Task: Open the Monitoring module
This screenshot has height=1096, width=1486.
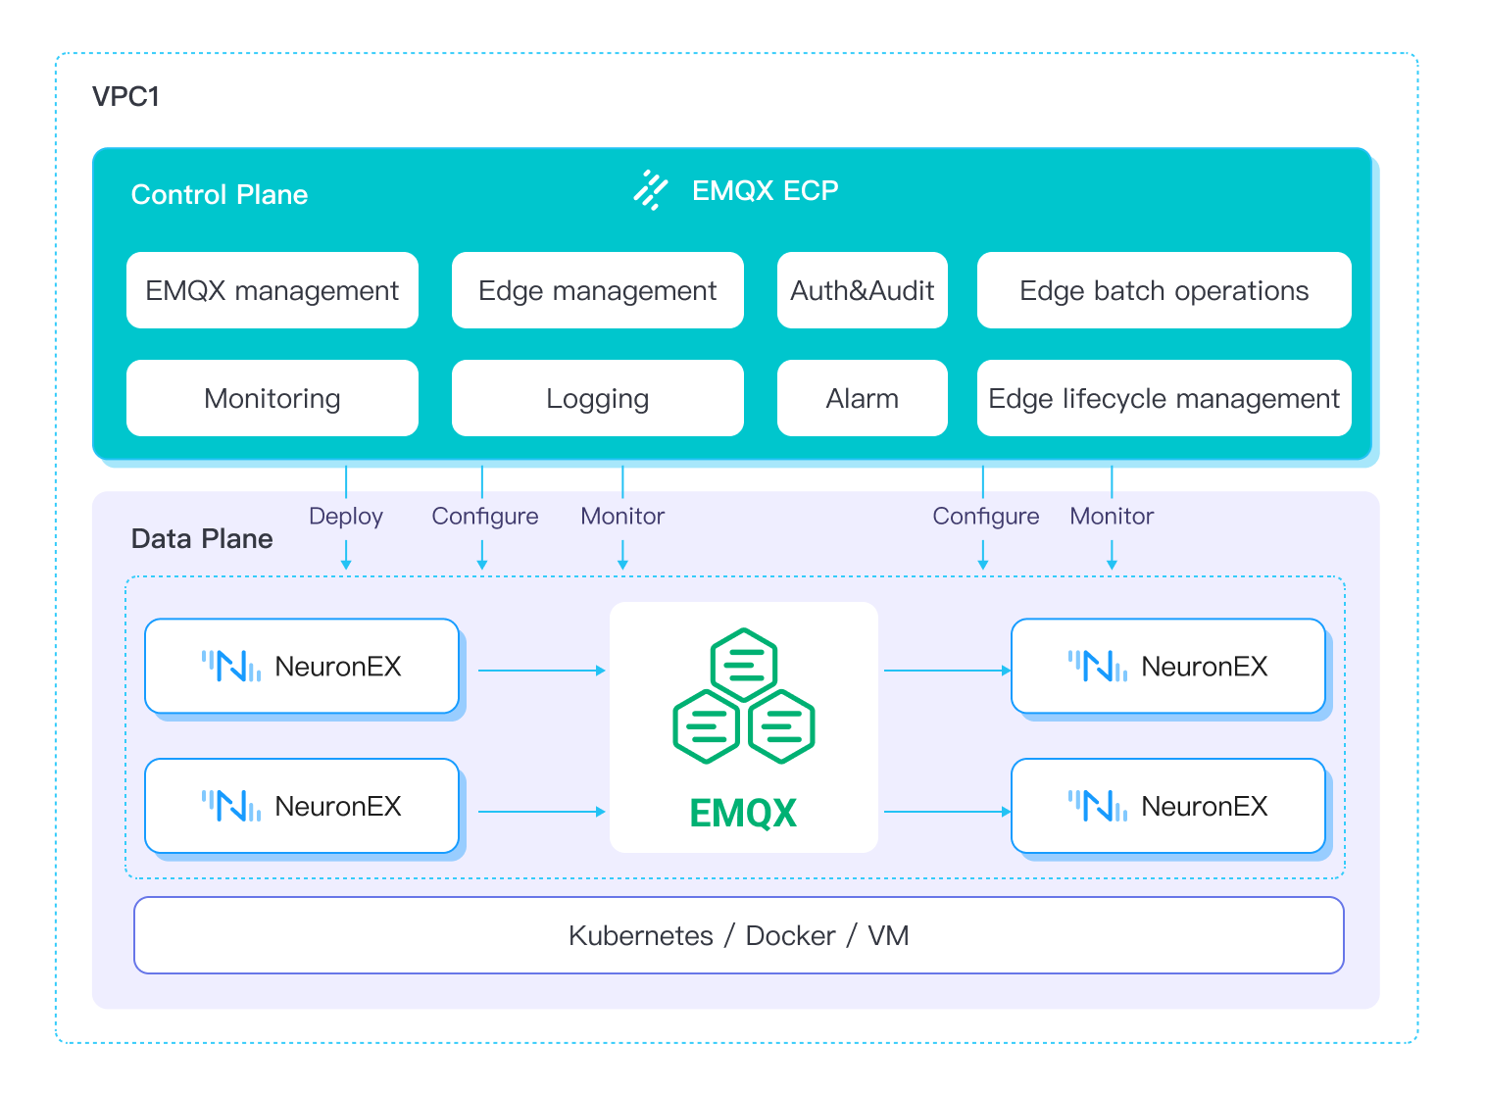Action: [272, 399]
